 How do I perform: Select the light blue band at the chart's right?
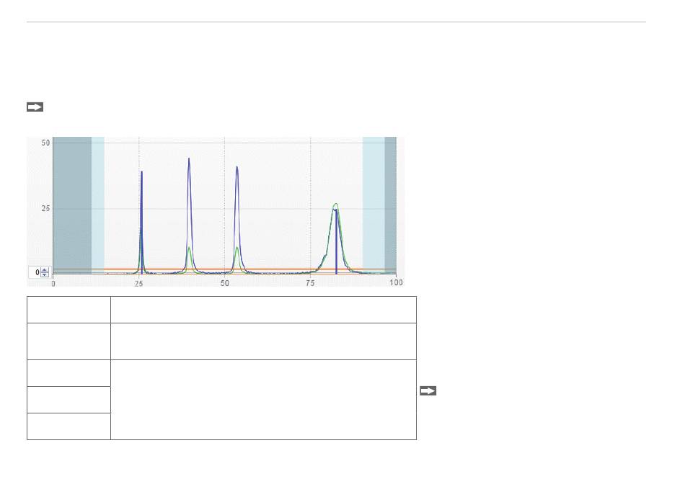pyautogui.click(x=374, y=205)
